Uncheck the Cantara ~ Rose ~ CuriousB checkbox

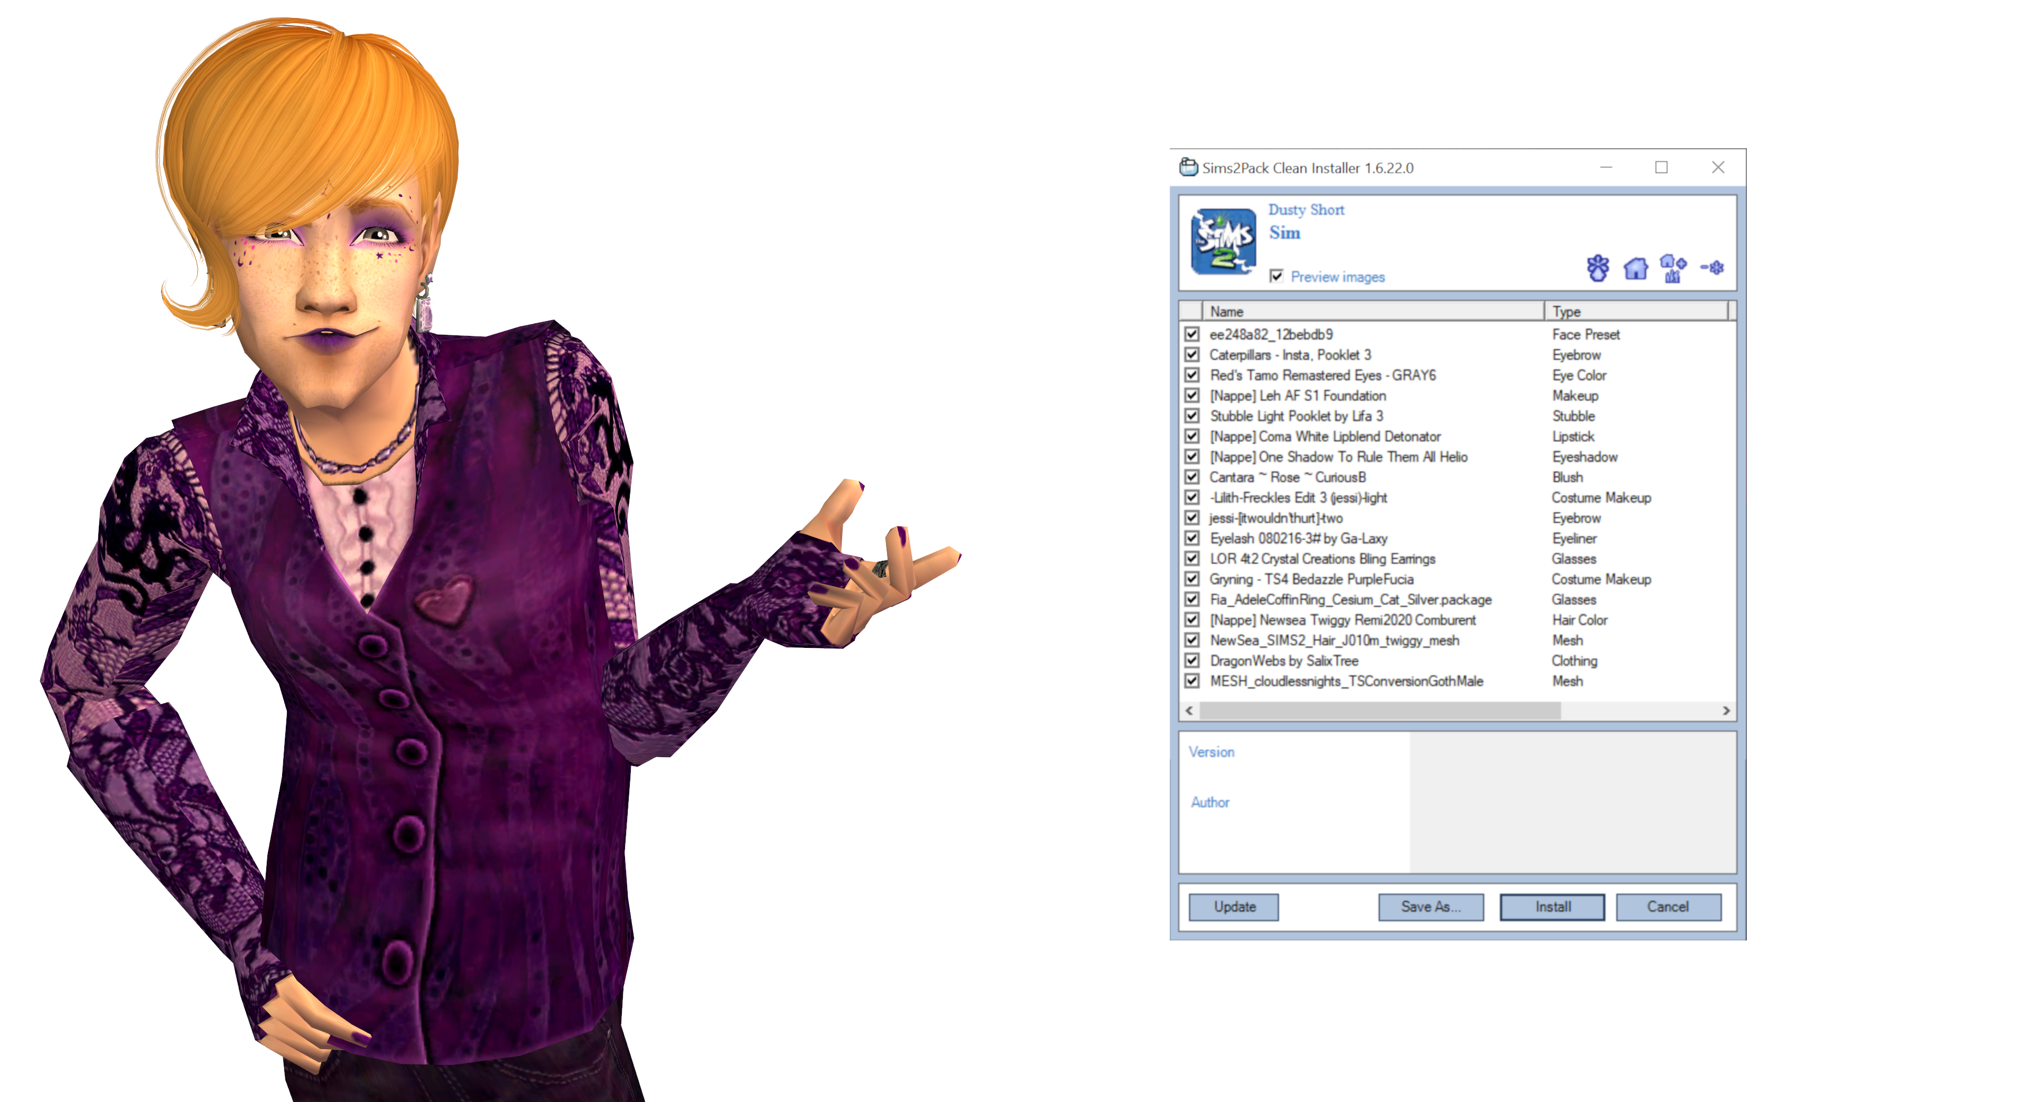tap(1192, 477)
